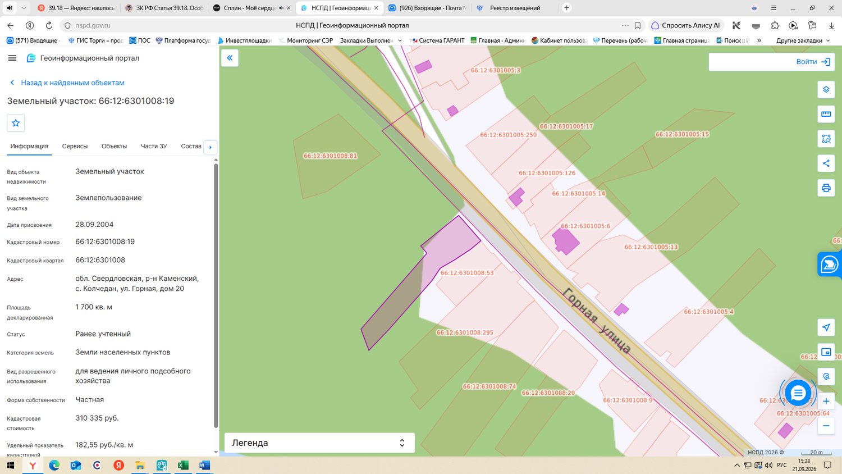Screen dimensions: 842x474
Task: Select the ruler measurement tool
Action: pyautogui.click(x=826, y=114)
